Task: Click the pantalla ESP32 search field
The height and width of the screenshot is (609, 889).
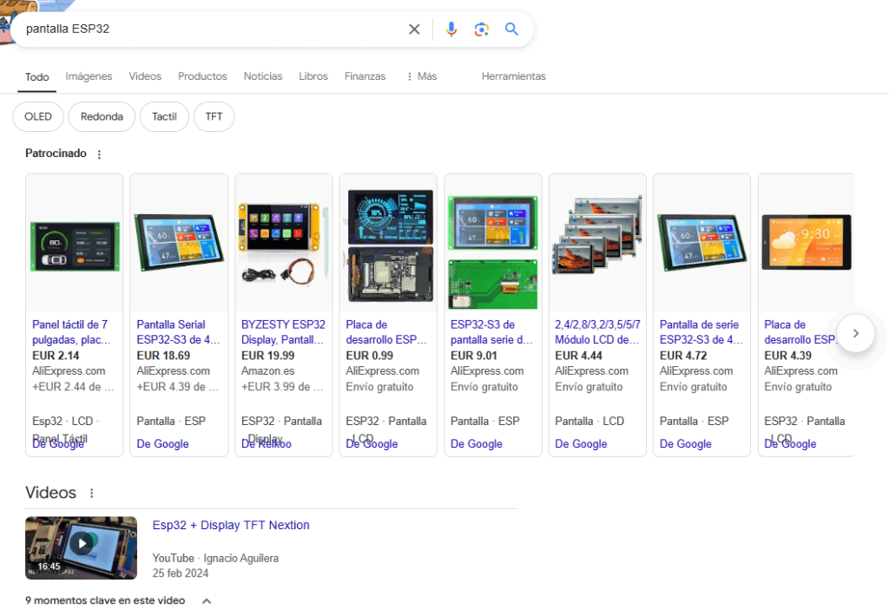Action: coord(208,29)
